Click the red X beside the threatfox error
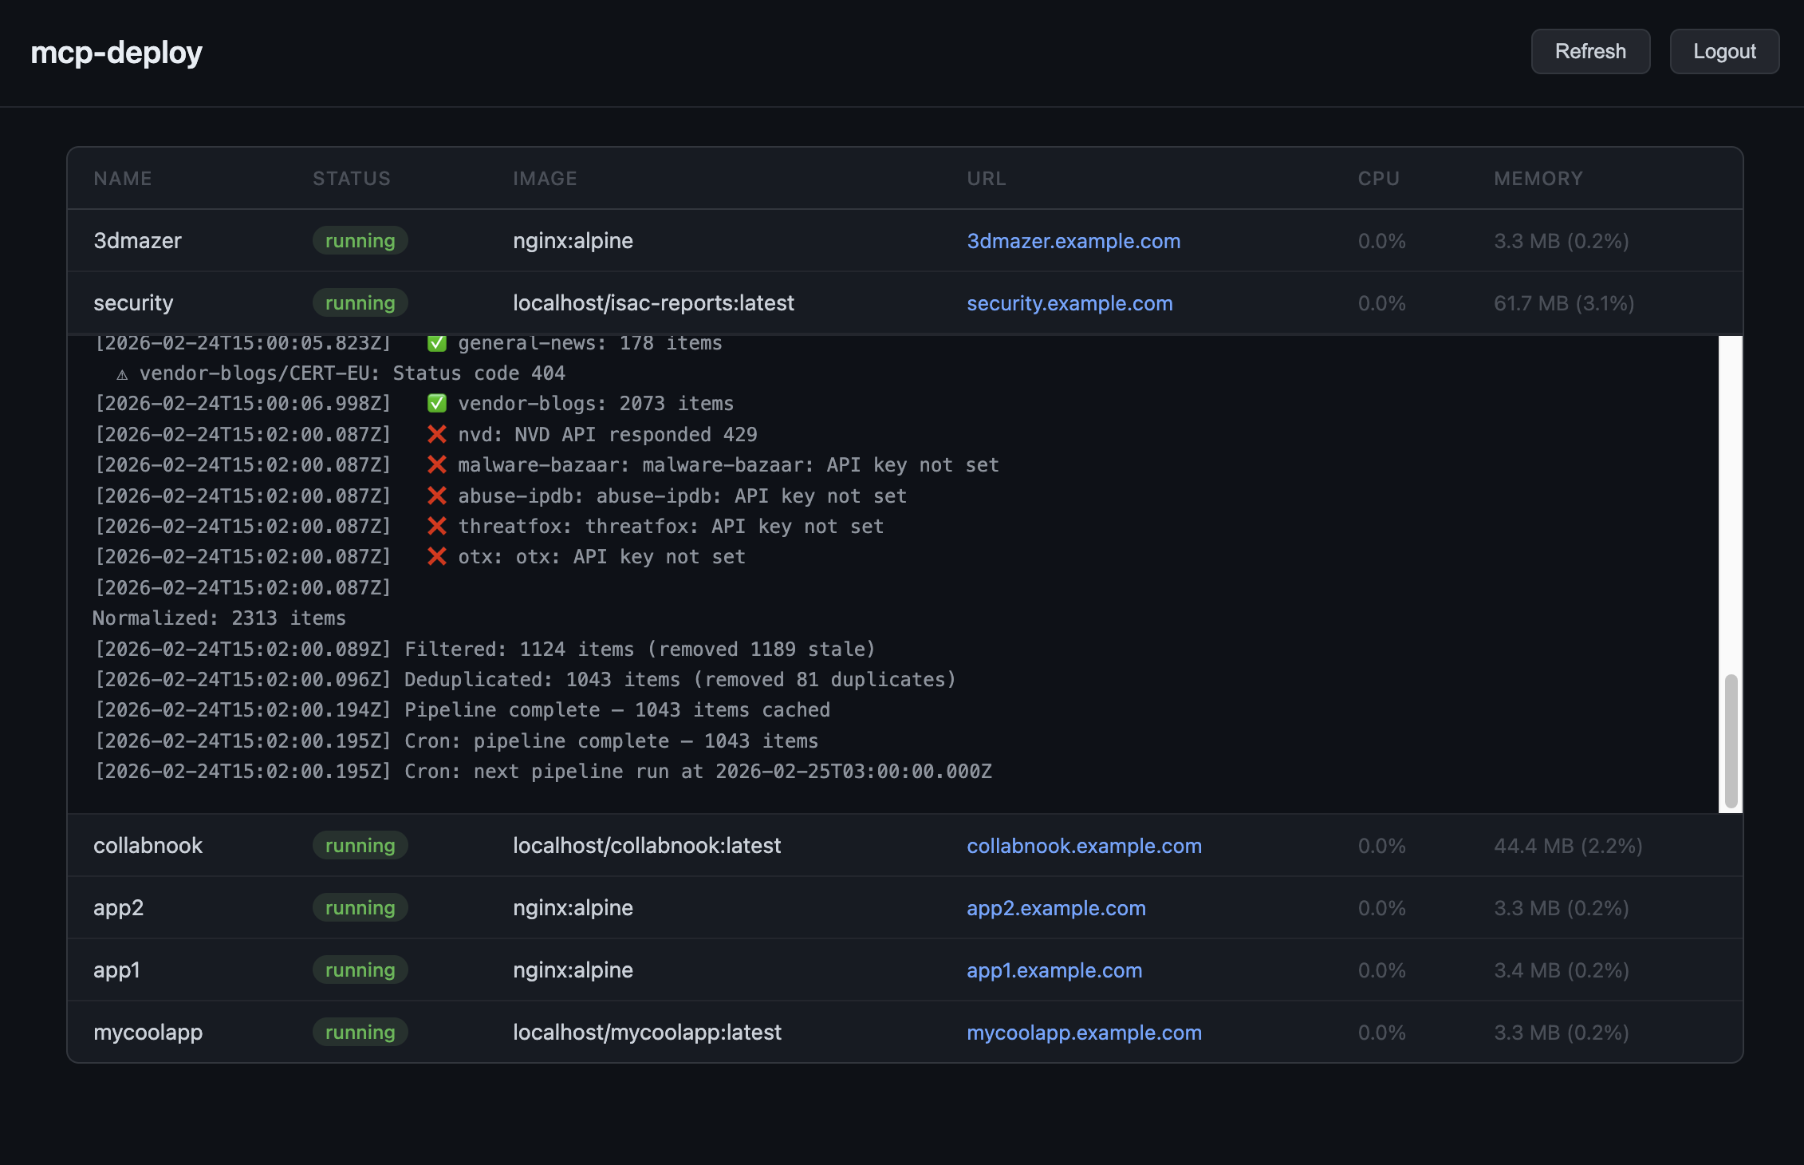Viewport: 1804px width, 1165px height. pos(436,526)
